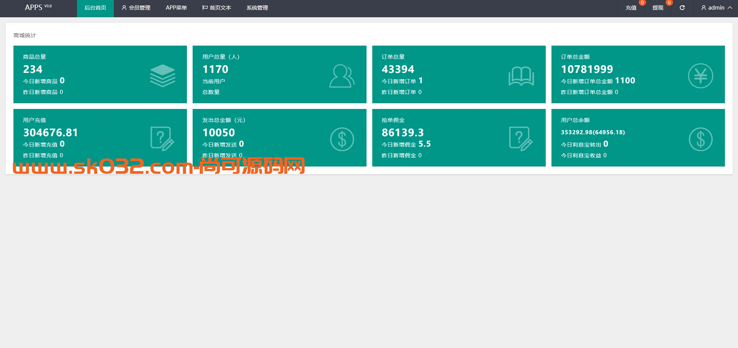
Task: Open the APP菜单 section
Action: tap(177, 8)
